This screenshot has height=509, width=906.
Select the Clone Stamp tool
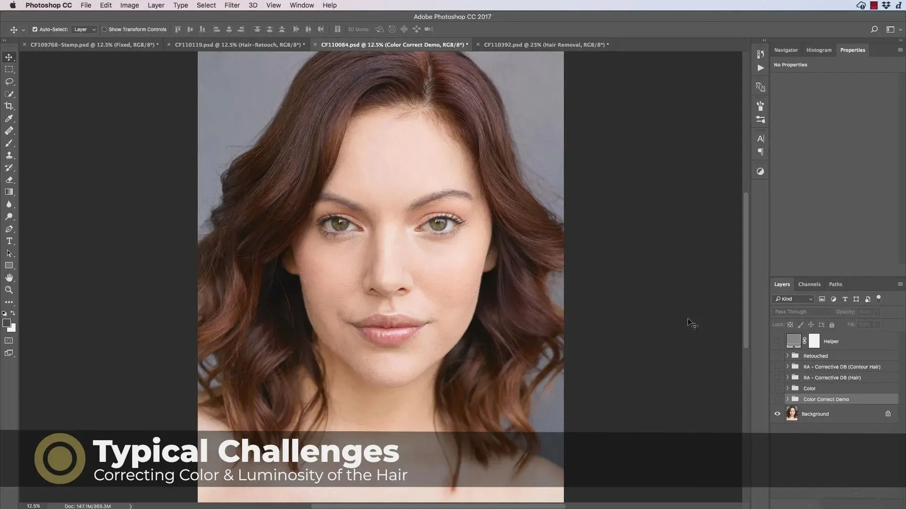9,156
